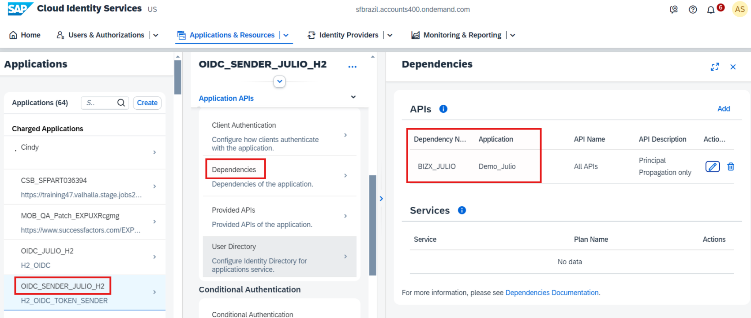751x318 pixels.
Task: Click the Create application button
Action: (x=147, y=103)
